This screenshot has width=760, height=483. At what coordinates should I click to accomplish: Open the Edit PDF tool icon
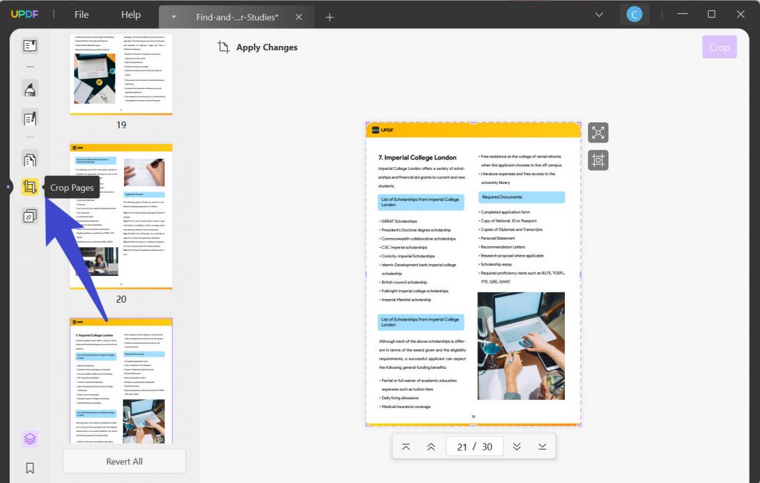point(30,118)
